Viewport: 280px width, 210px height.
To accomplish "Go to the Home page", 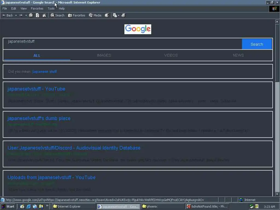I will [x=44, y=15].
